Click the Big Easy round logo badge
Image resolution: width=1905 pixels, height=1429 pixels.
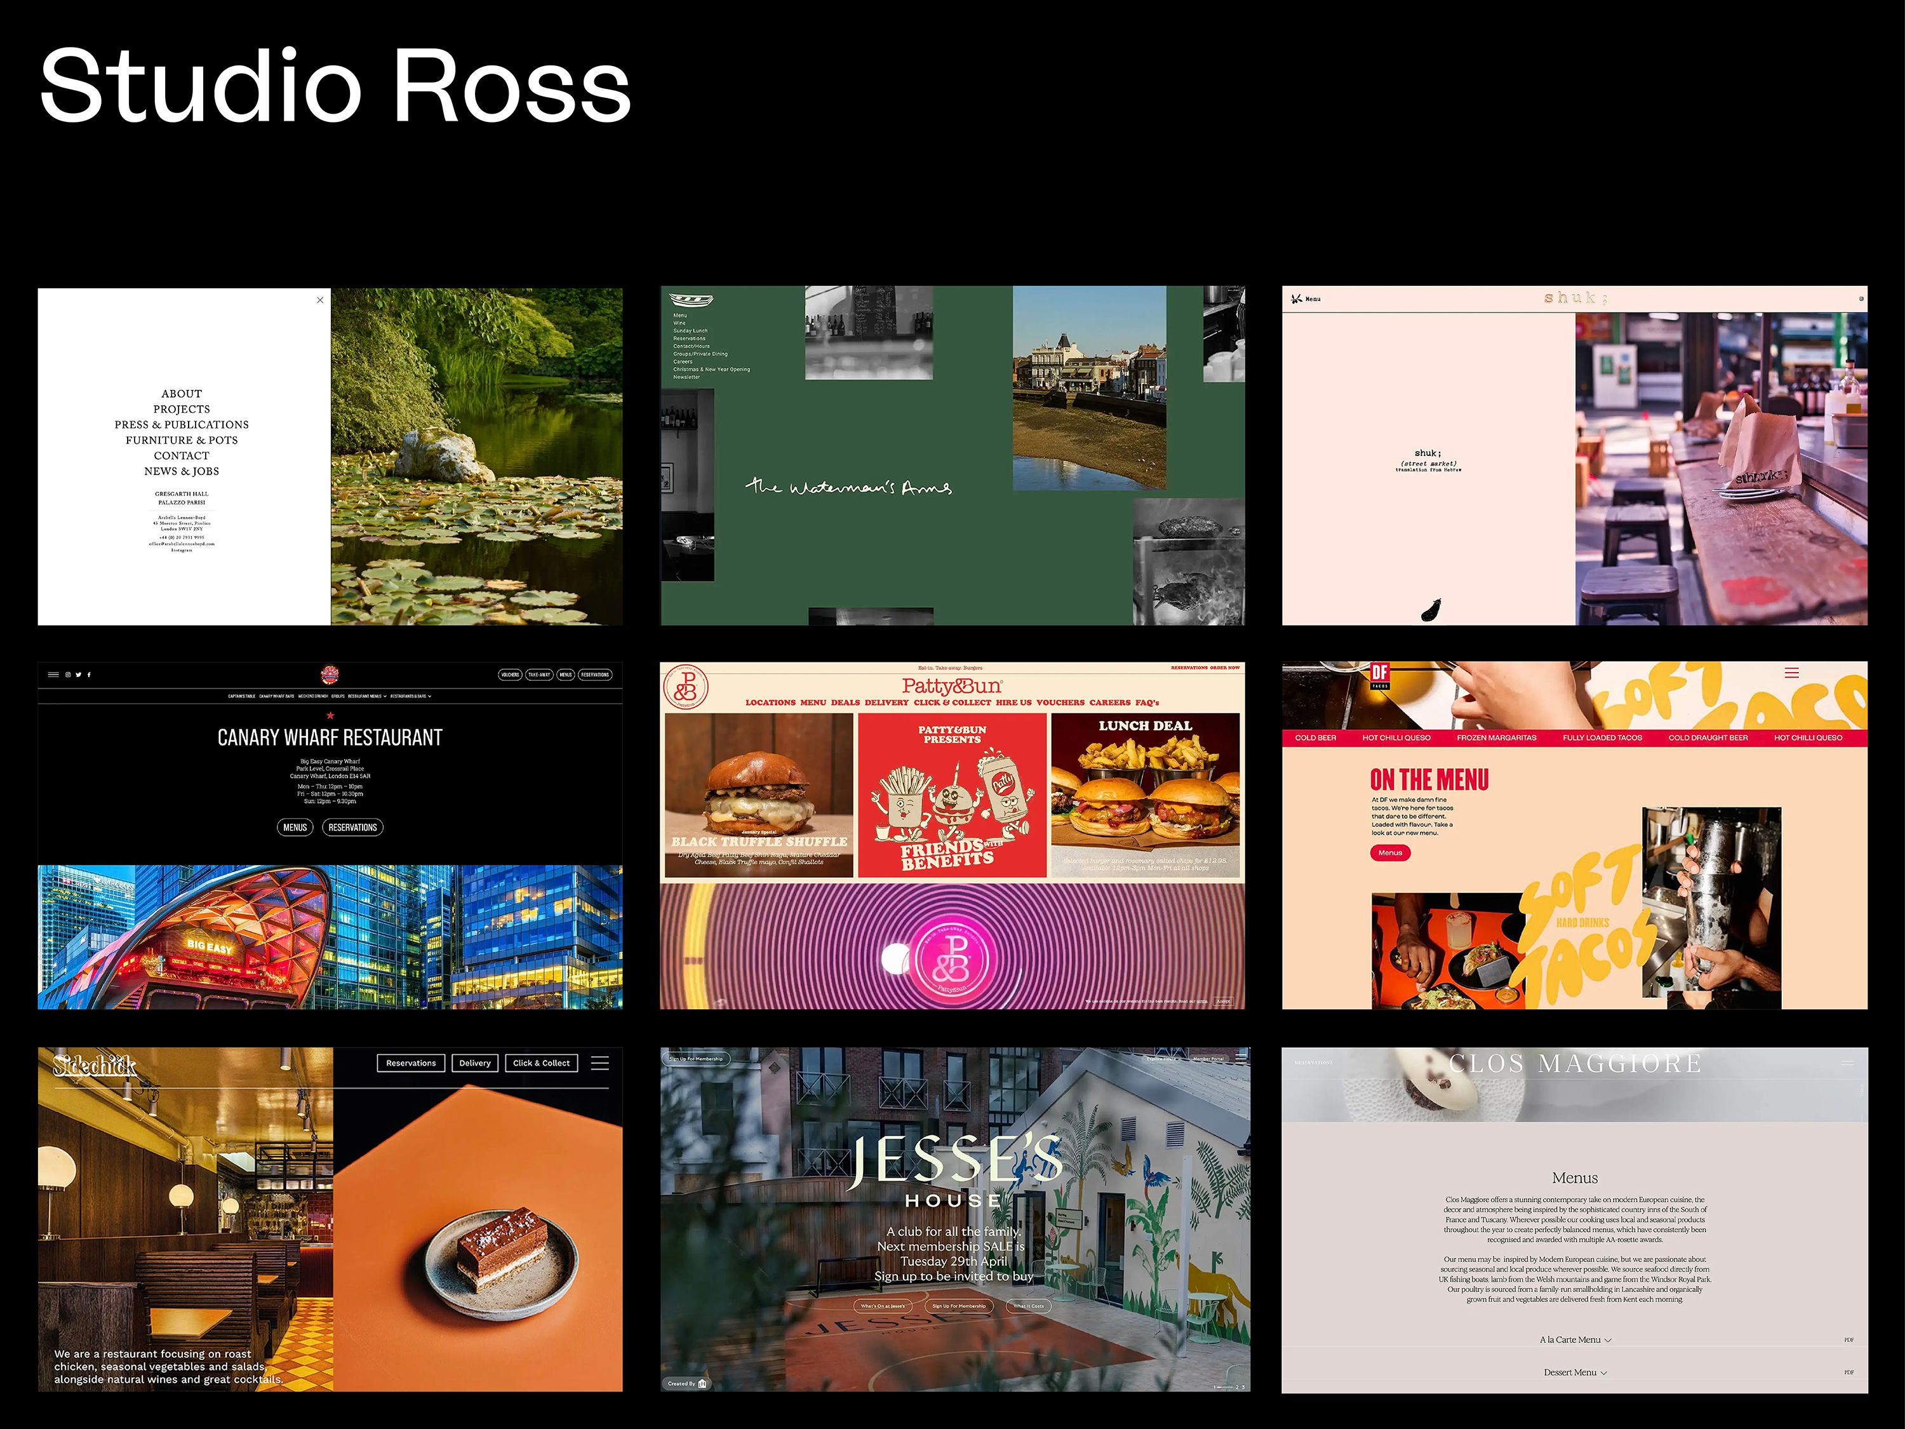(330, 674)
